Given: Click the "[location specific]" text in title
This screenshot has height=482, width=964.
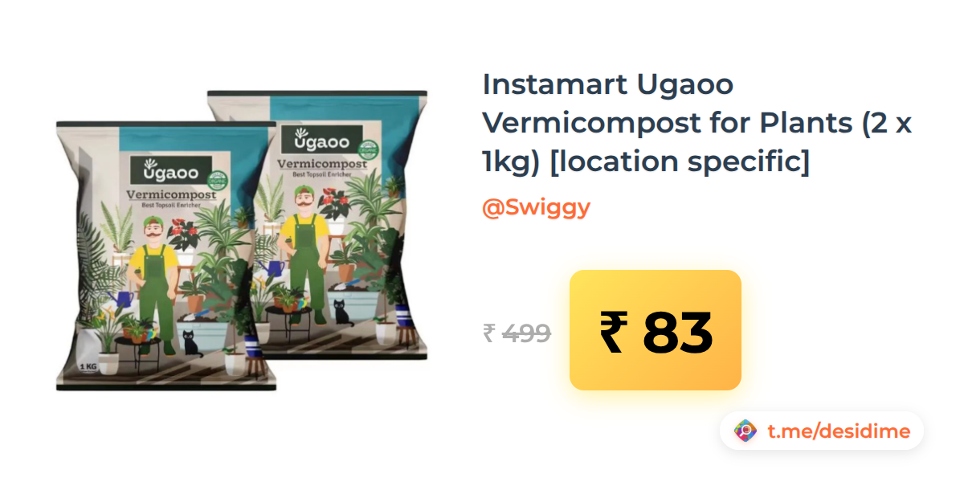Looking at the screenshot, I should coord(679,161).
